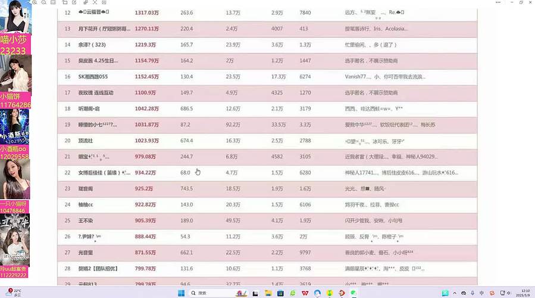Click the value 49.5万 in row 25

[x=233, y=221]
